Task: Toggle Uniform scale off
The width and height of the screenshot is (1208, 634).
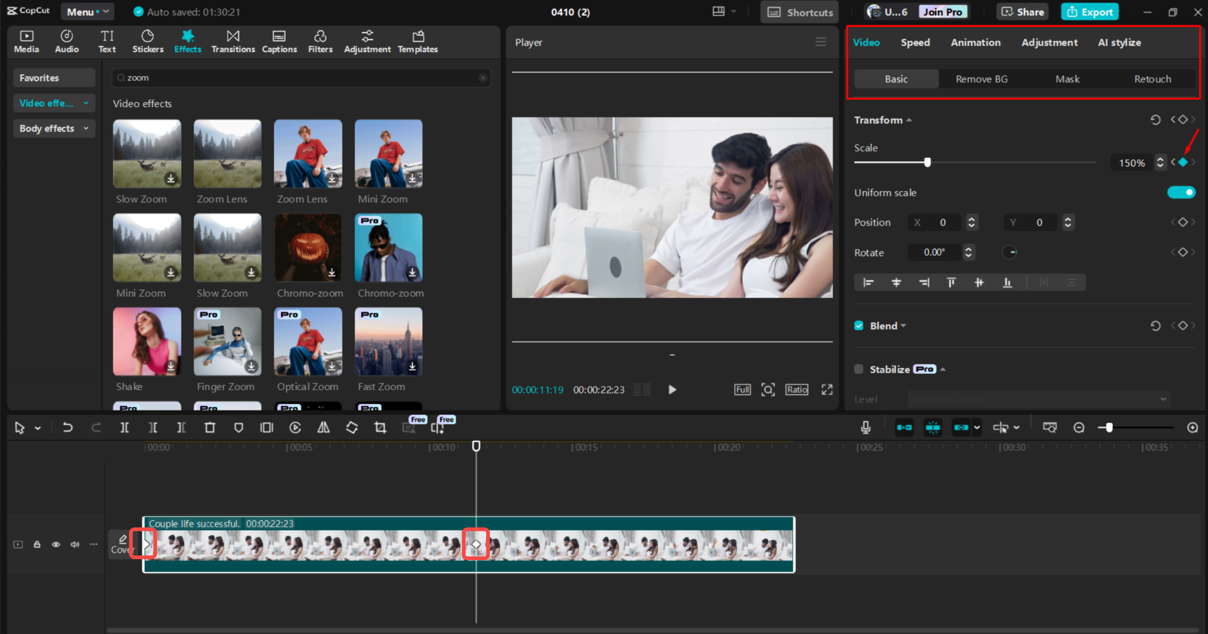Action: 1181,192
